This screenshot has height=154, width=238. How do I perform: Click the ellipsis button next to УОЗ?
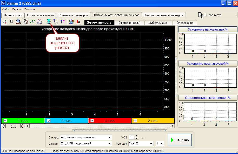tap(143, 137)
